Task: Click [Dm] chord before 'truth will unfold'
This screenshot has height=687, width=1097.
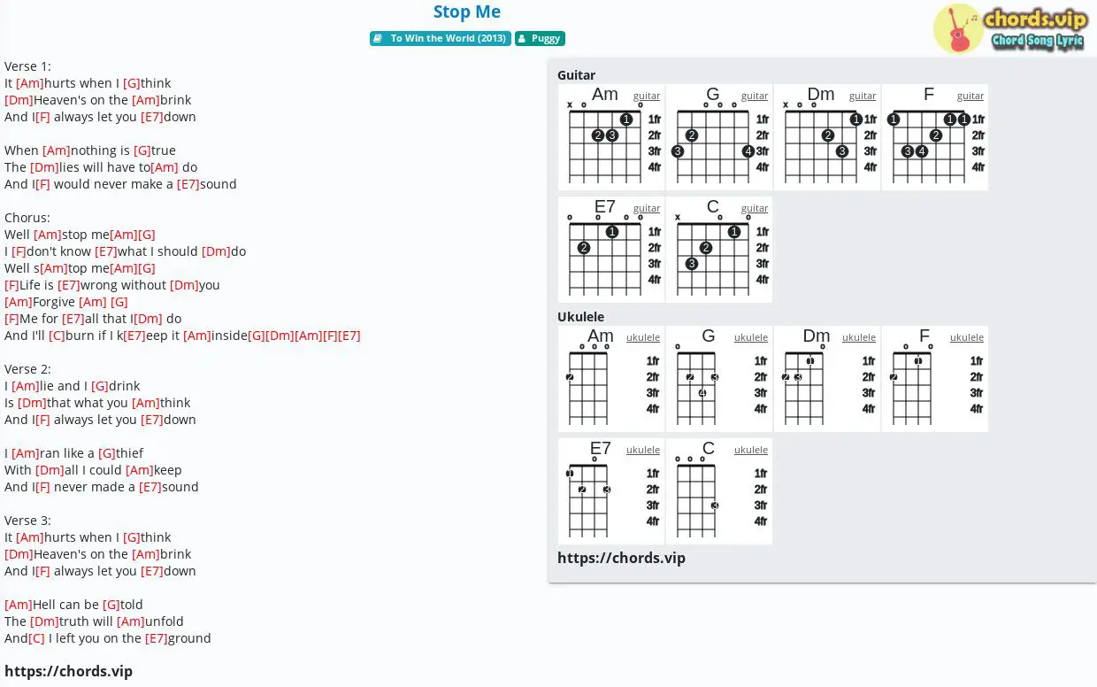Action: pos(44,621)
